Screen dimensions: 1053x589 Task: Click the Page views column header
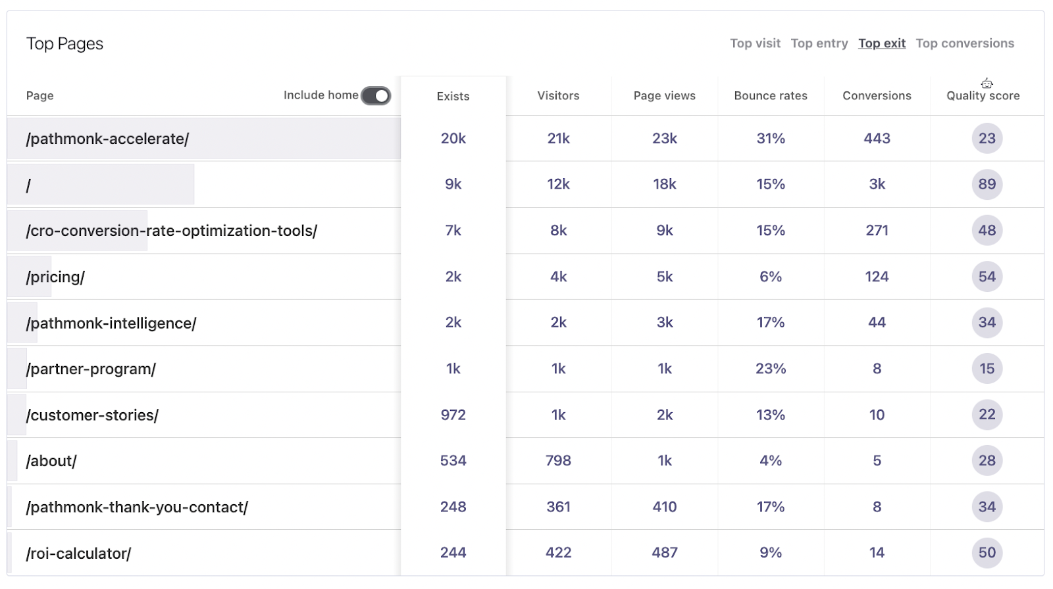pos(664,95)
